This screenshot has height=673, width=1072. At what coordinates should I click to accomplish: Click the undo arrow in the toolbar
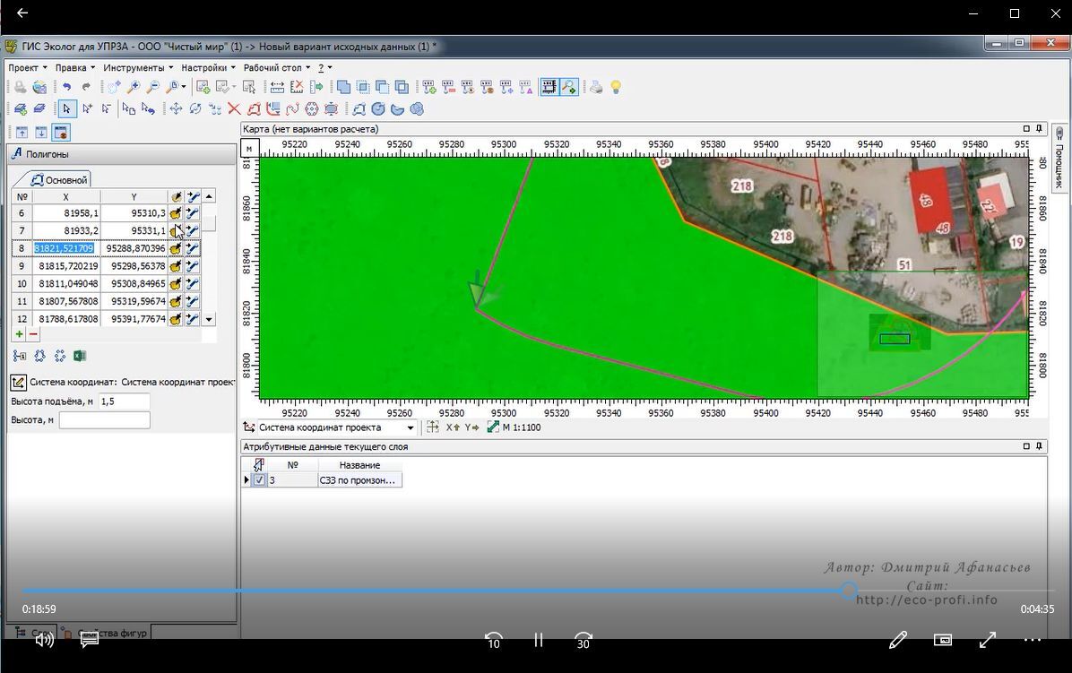click(x=66, y=87)
